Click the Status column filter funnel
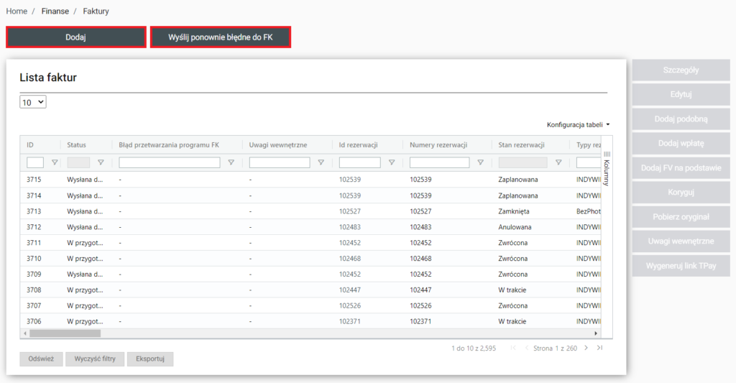 coord(101,162)
